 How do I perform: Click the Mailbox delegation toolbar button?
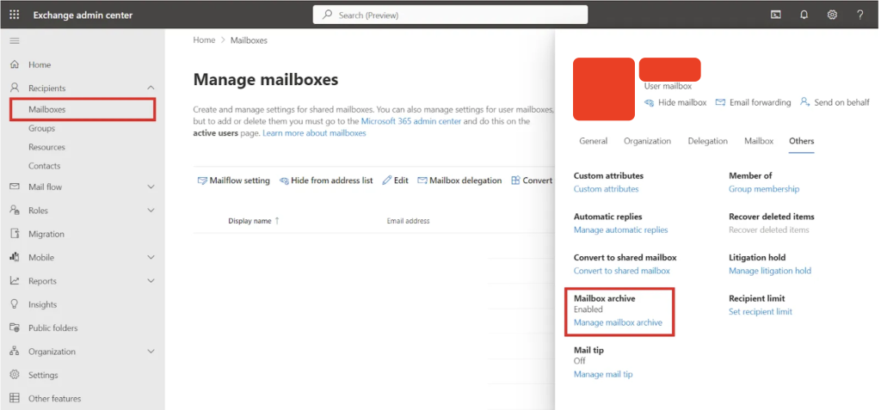point(459,181)
